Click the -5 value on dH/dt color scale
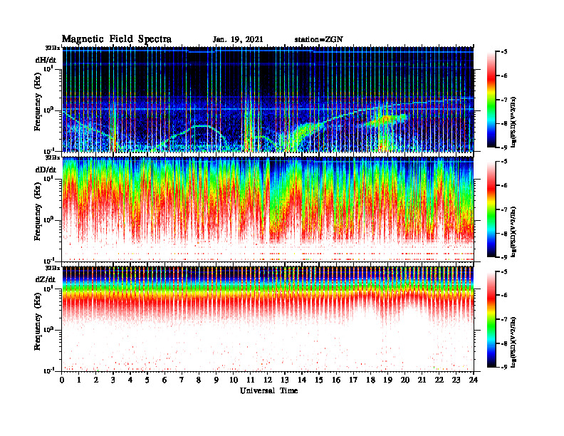Viewport: 564px width, 436px height. click(504, 52)
